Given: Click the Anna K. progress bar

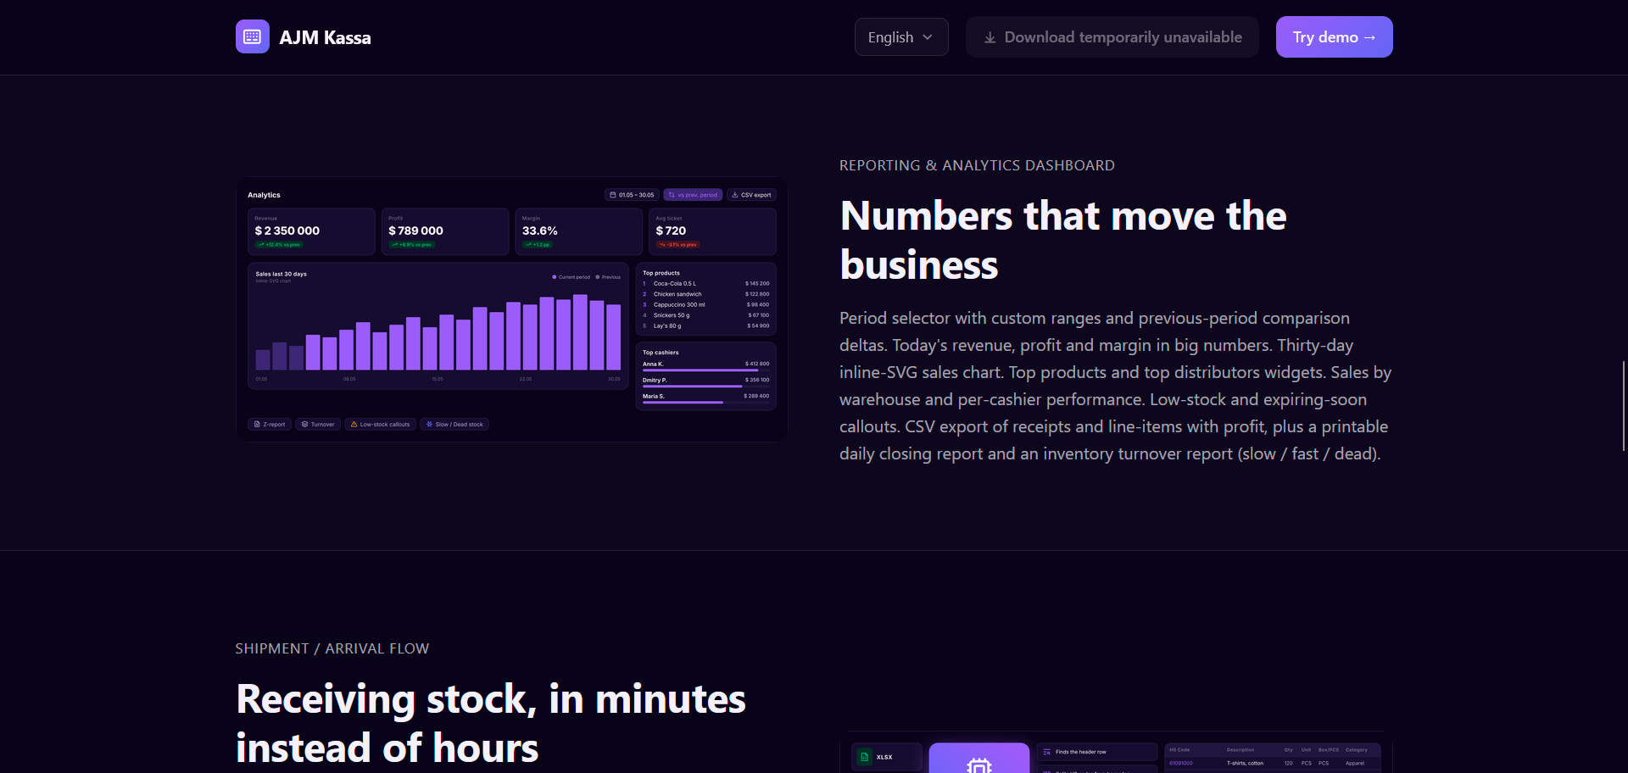Looking at the screenshot, I should click(x=705, y=370).
